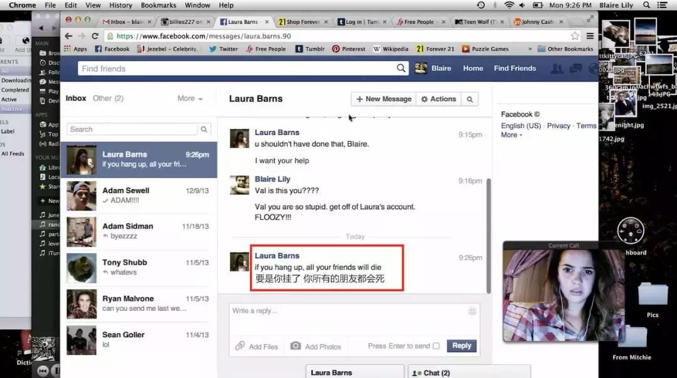The image size is (677, 378).
Task: Open the Apps bookmark shortcut
Action: (76, 49)
